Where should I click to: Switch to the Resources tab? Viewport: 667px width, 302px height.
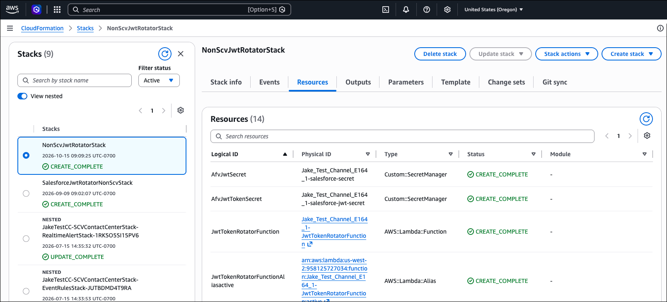(x=312, y=82)
